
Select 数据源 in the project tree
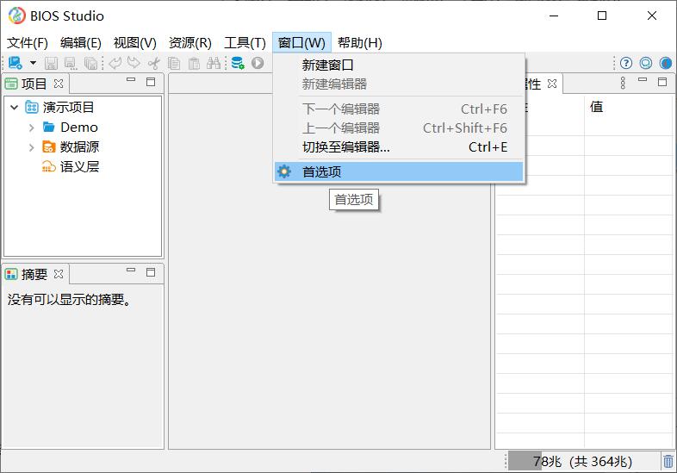(71, 147)
